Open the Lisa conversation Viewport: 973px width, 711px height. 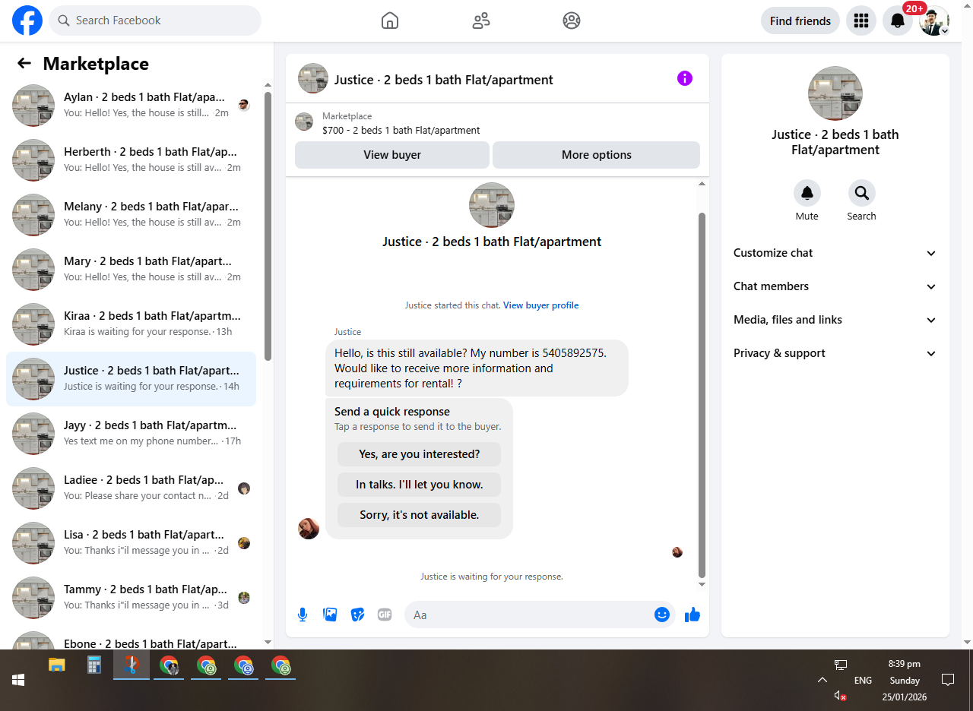click(x=131, y=543)
